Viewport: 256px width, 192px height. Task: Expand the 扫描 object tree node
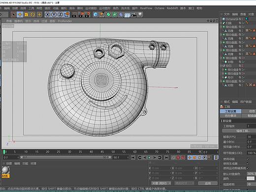tap(221, 23)
